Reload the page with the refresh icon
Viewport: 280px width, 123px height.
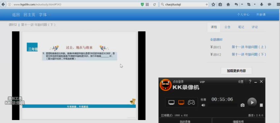[x=154, y=5]
